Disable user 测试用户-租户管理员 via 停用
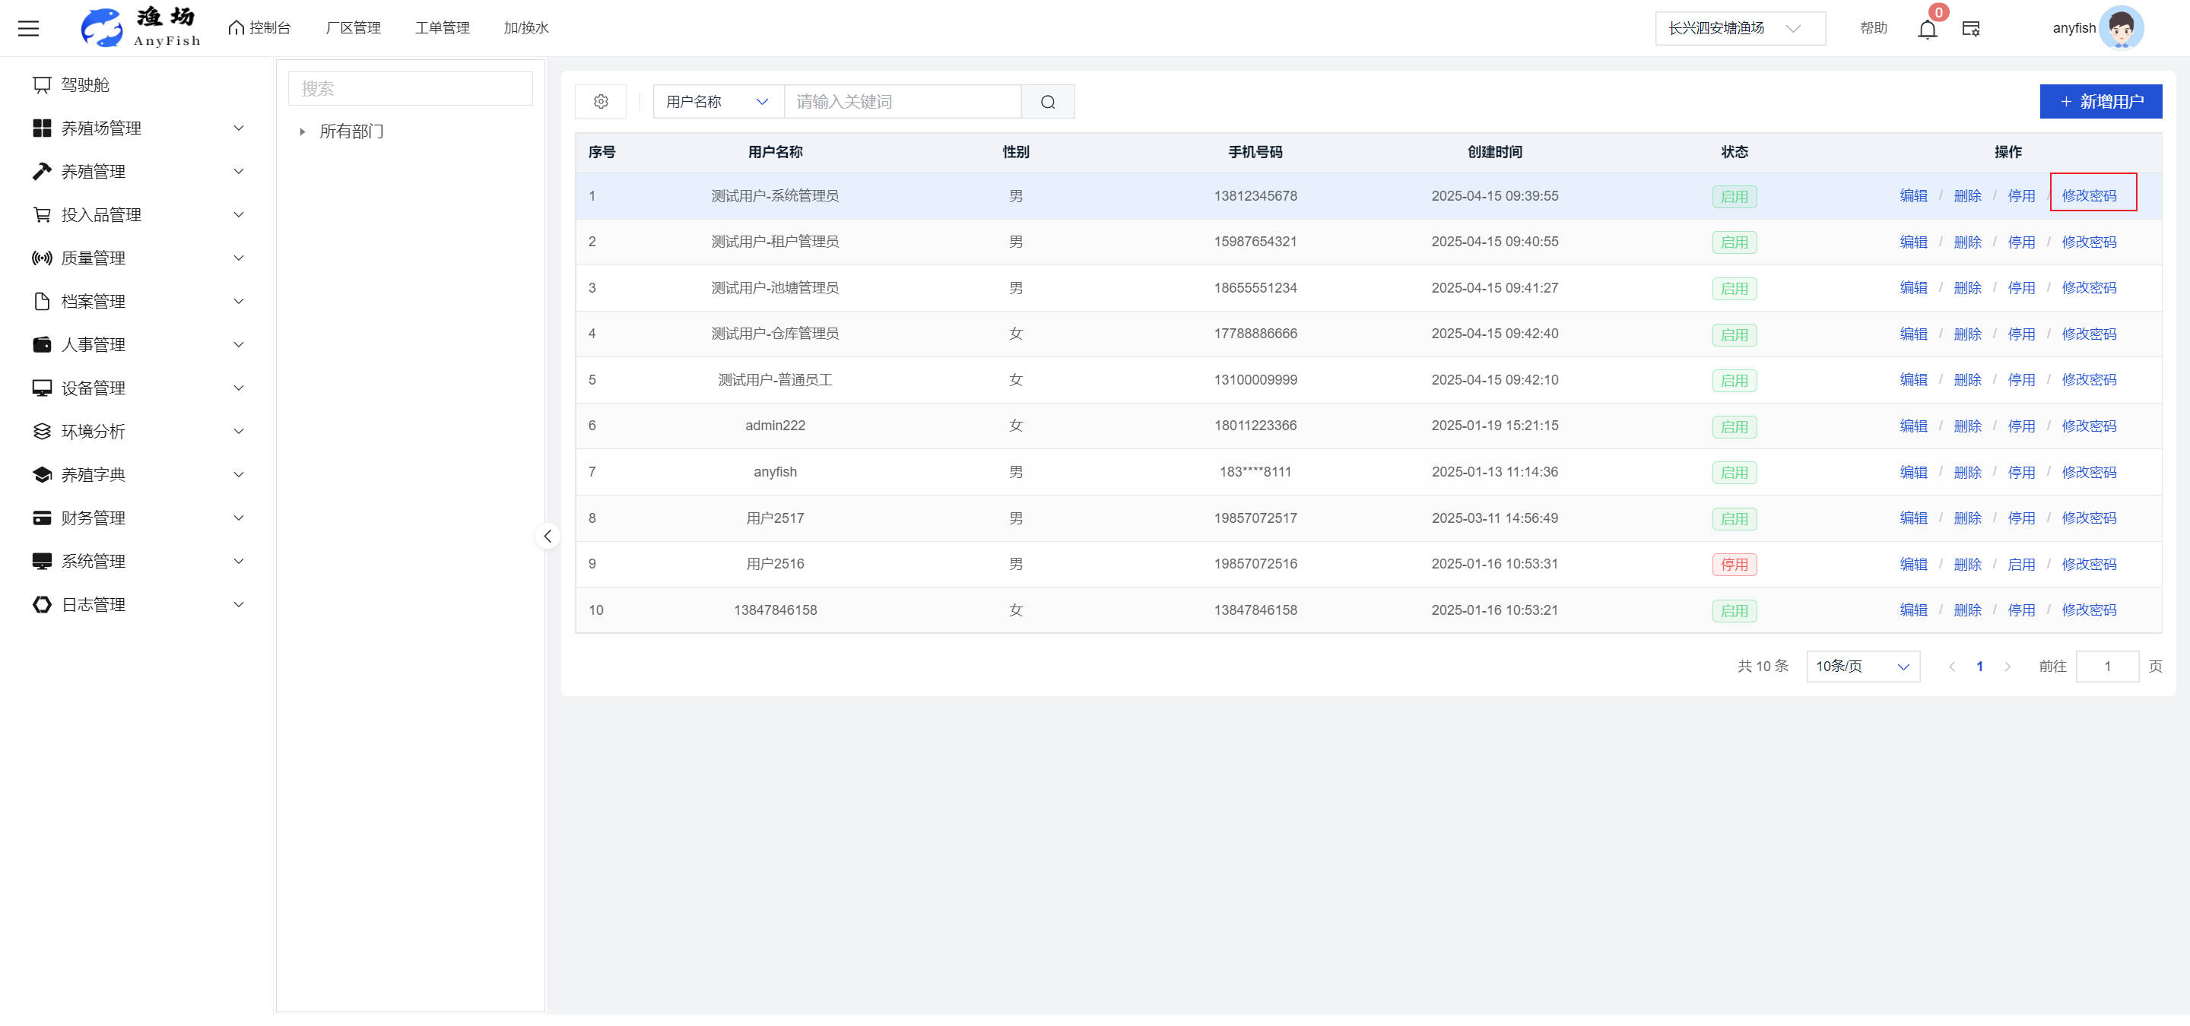 point(2021,242)
